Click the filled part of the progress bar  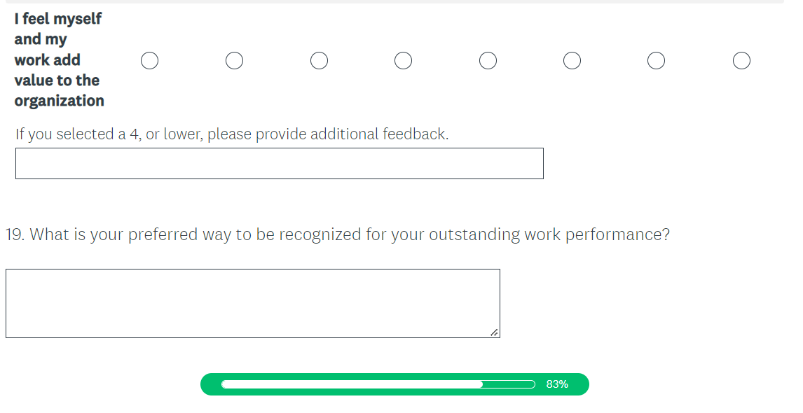pos(350,384)
